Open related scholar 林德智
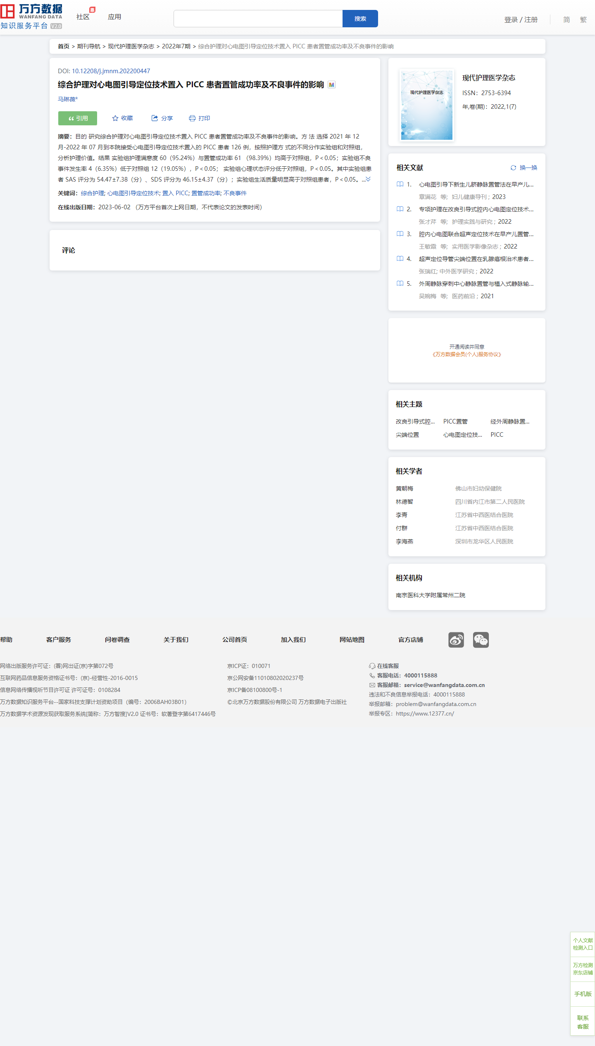The width and height of the screenshot is (595, 1046). click(x=405, y=502)
